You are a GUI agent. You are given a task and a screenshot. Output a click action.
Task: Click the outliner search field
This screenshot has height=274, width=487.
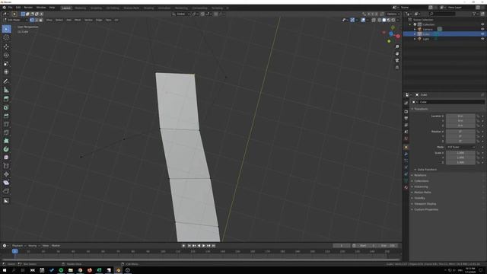(x=443, y=14)
